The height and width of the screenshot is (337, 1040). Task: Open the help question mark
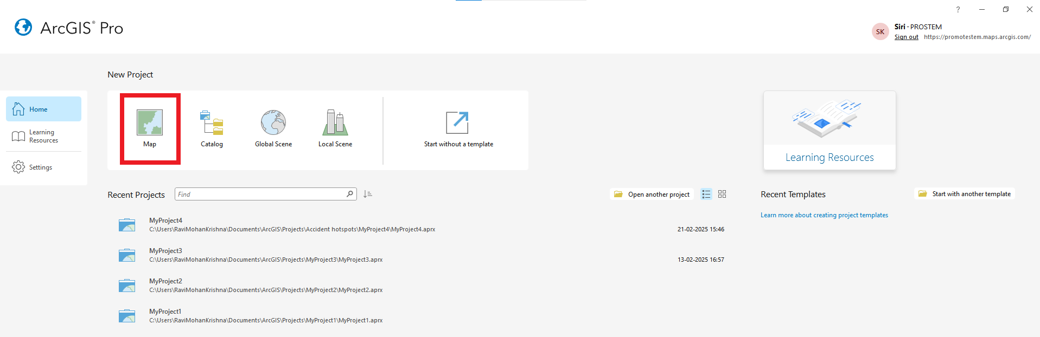tap(958, 9)
